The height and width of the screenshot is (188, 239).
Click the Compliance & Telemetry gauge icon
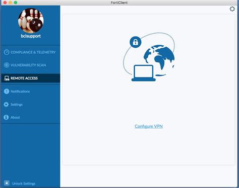7,52
